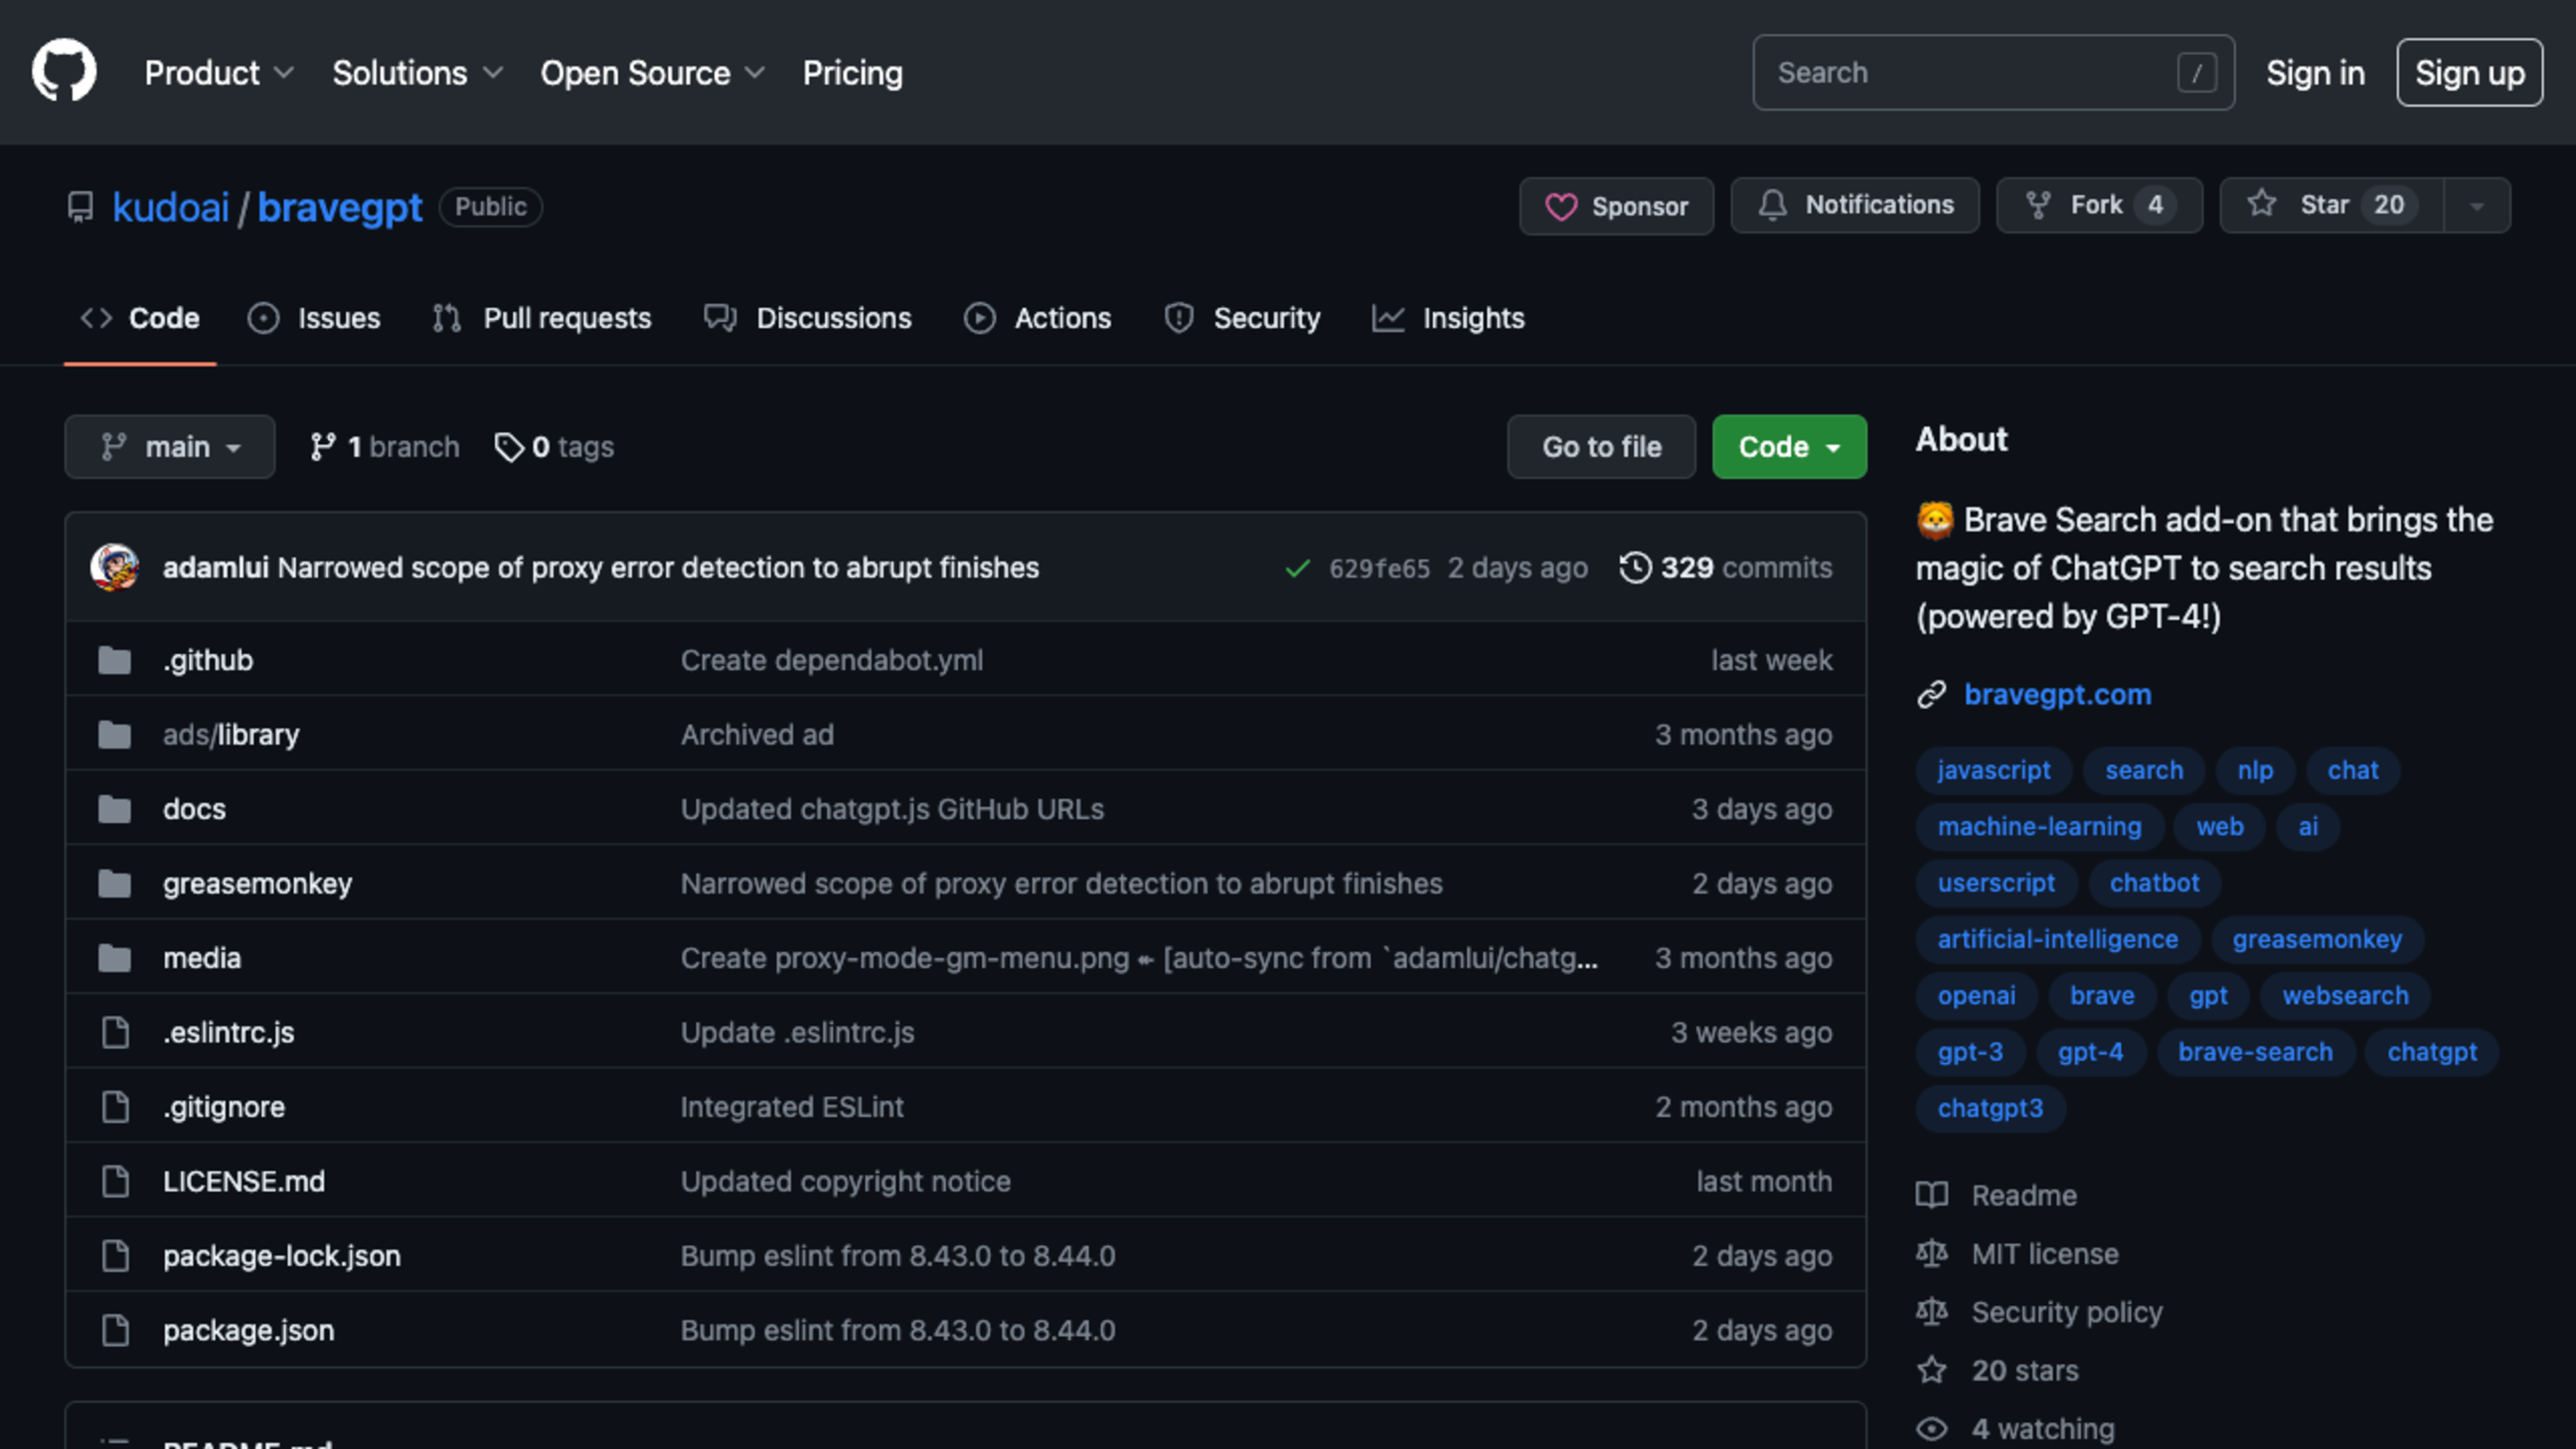Click the GitHub Octocat logo
Viewport: 2576px width, 1449px height.
point(64,71)
